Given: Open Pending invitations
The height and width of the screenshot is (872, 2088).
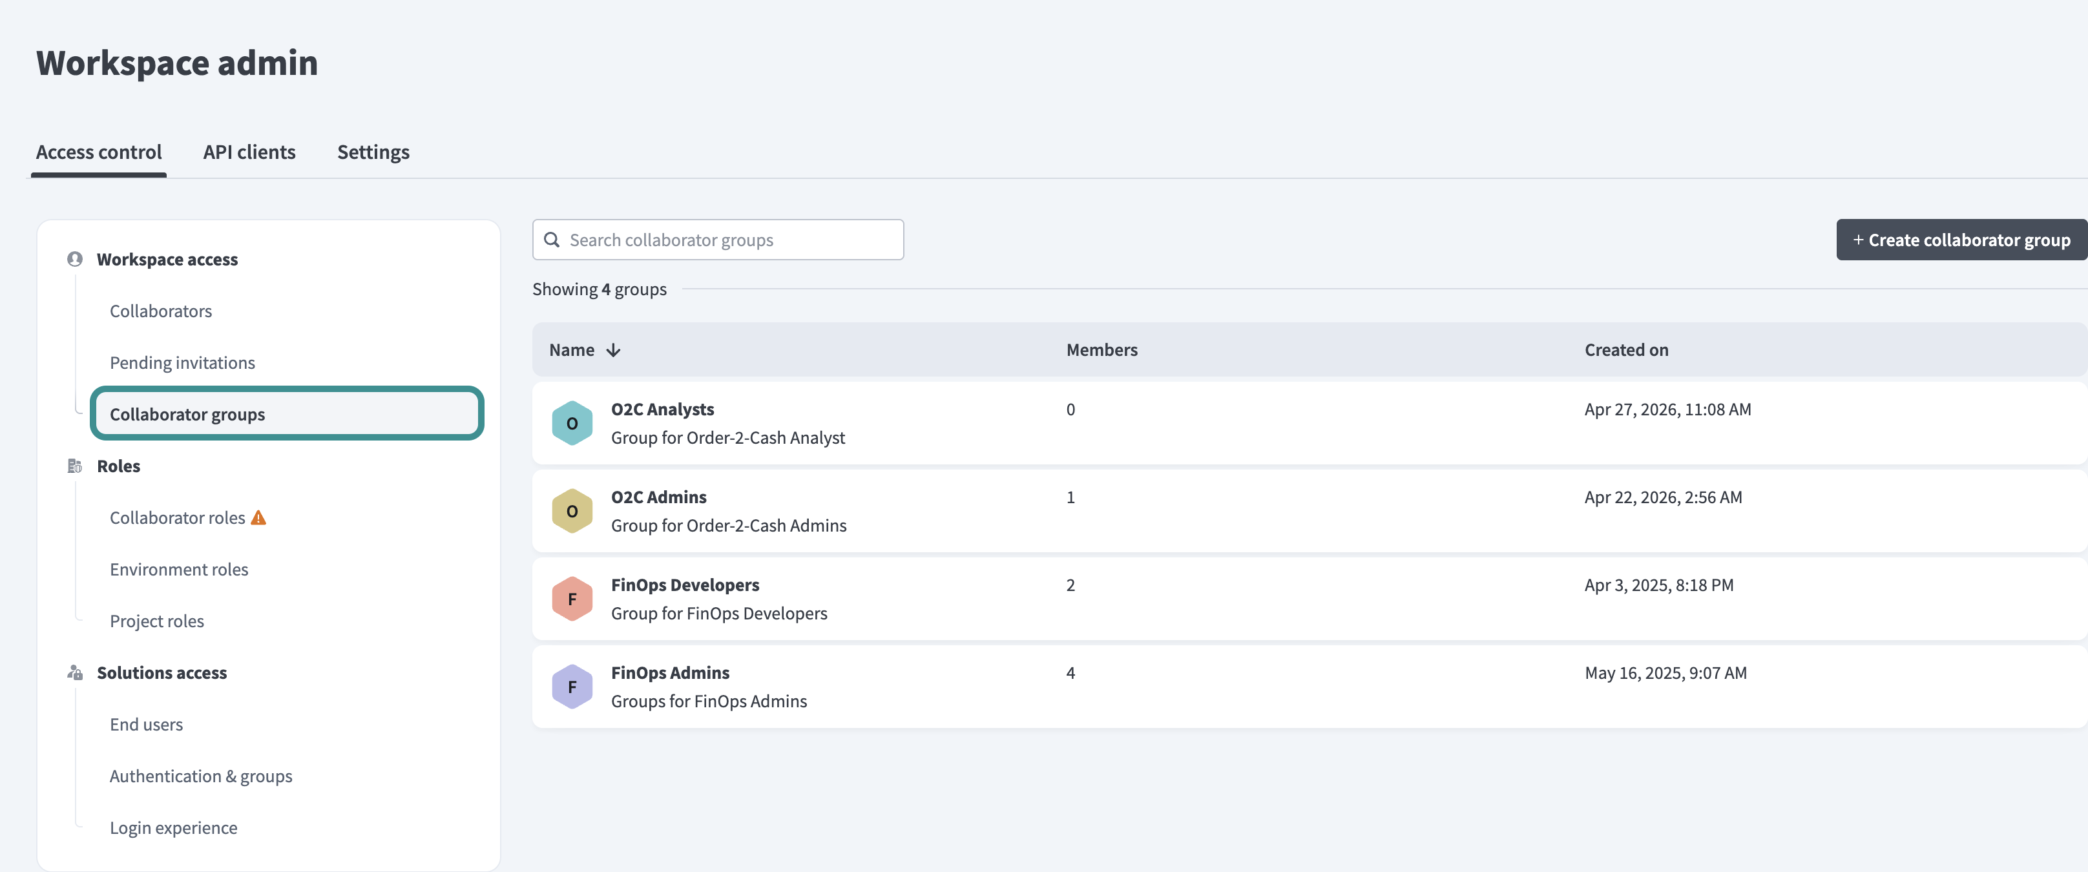Looking at the screenshot, I should [x=182, y=362].
